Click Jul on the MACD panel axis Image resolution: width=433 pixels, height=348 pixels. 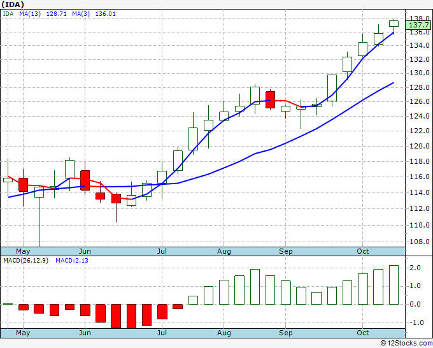(x=162, y=333)
